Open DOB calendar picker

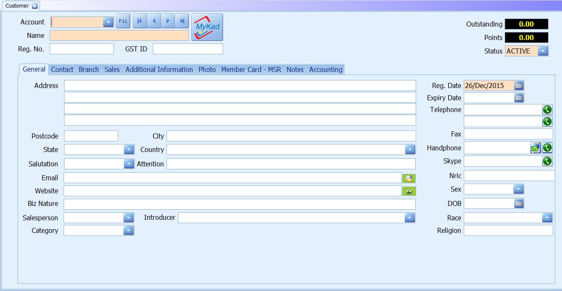519,203
